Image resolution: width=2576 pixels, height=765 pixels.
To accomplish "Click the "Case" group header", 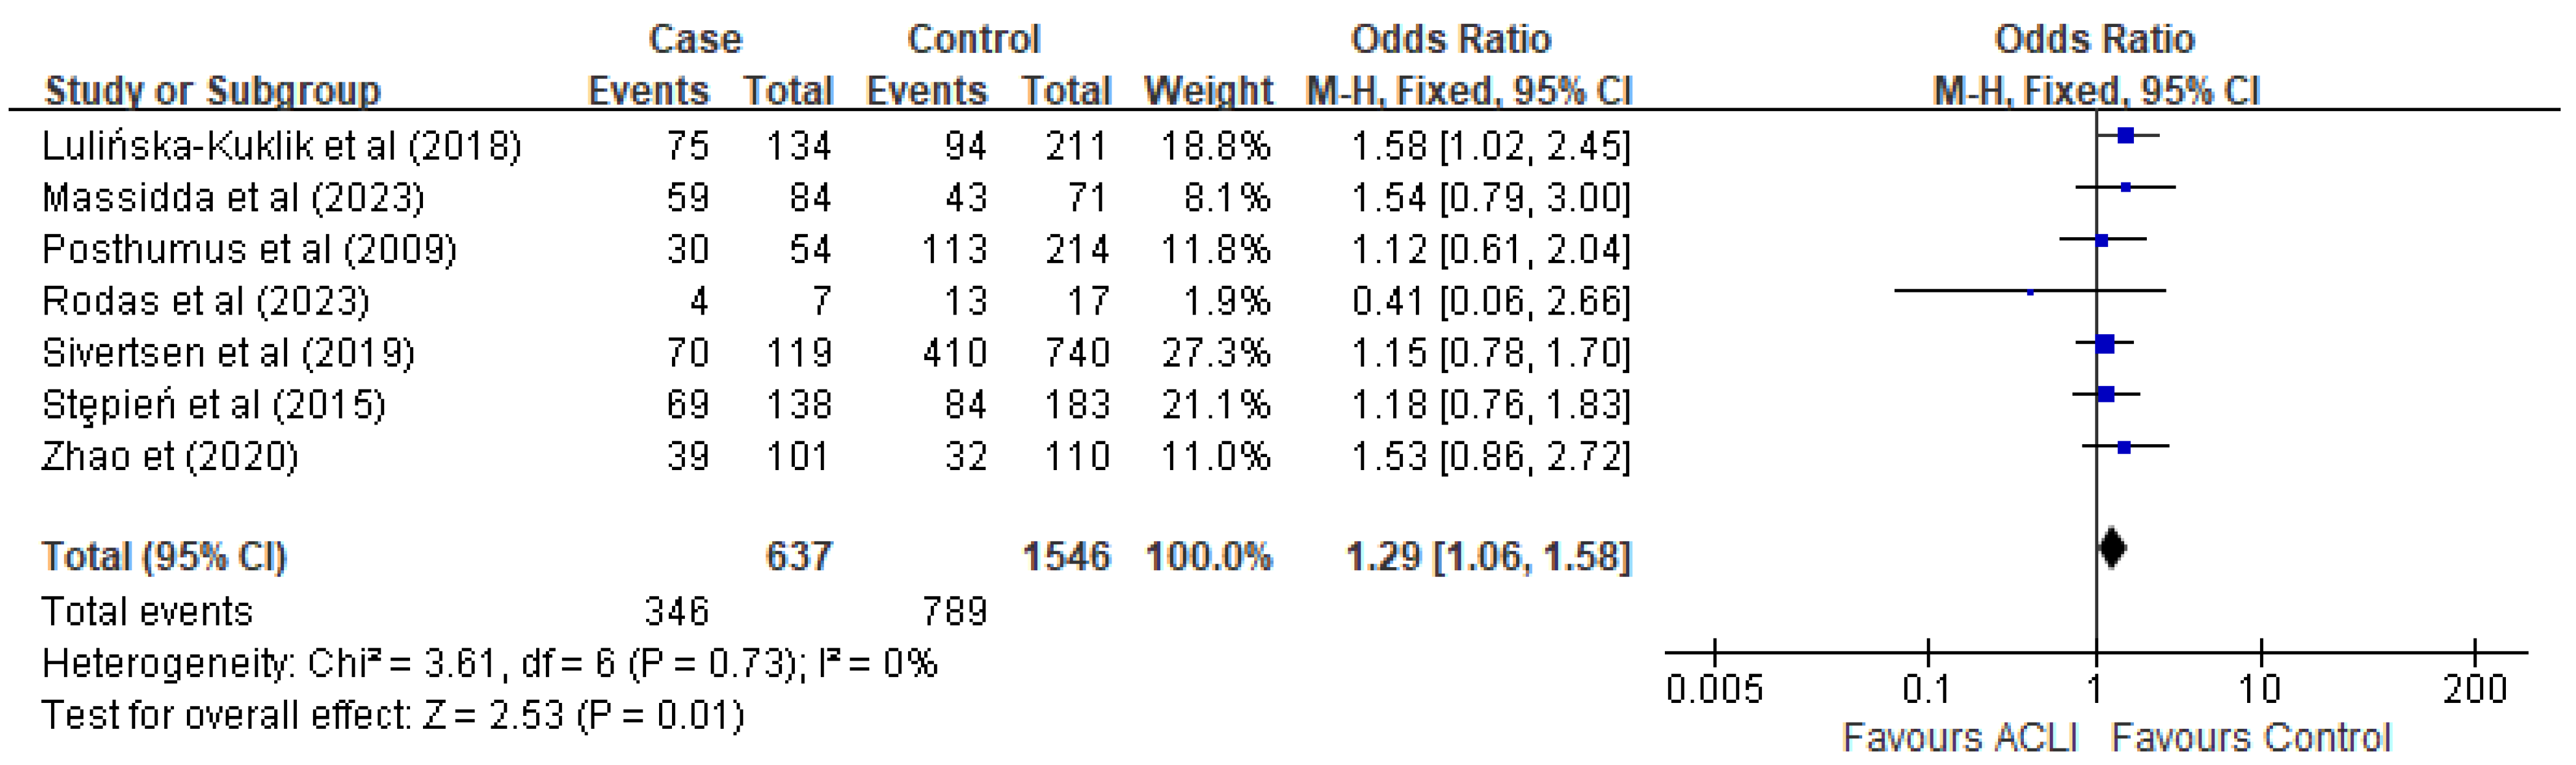I will click(695, 39).
